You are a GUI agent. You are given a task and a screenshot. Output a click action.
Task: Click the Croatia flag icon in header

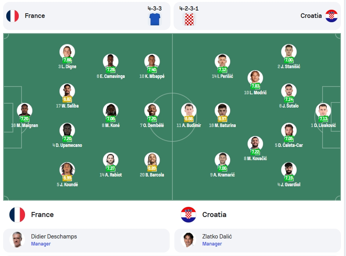coord(332,16)
